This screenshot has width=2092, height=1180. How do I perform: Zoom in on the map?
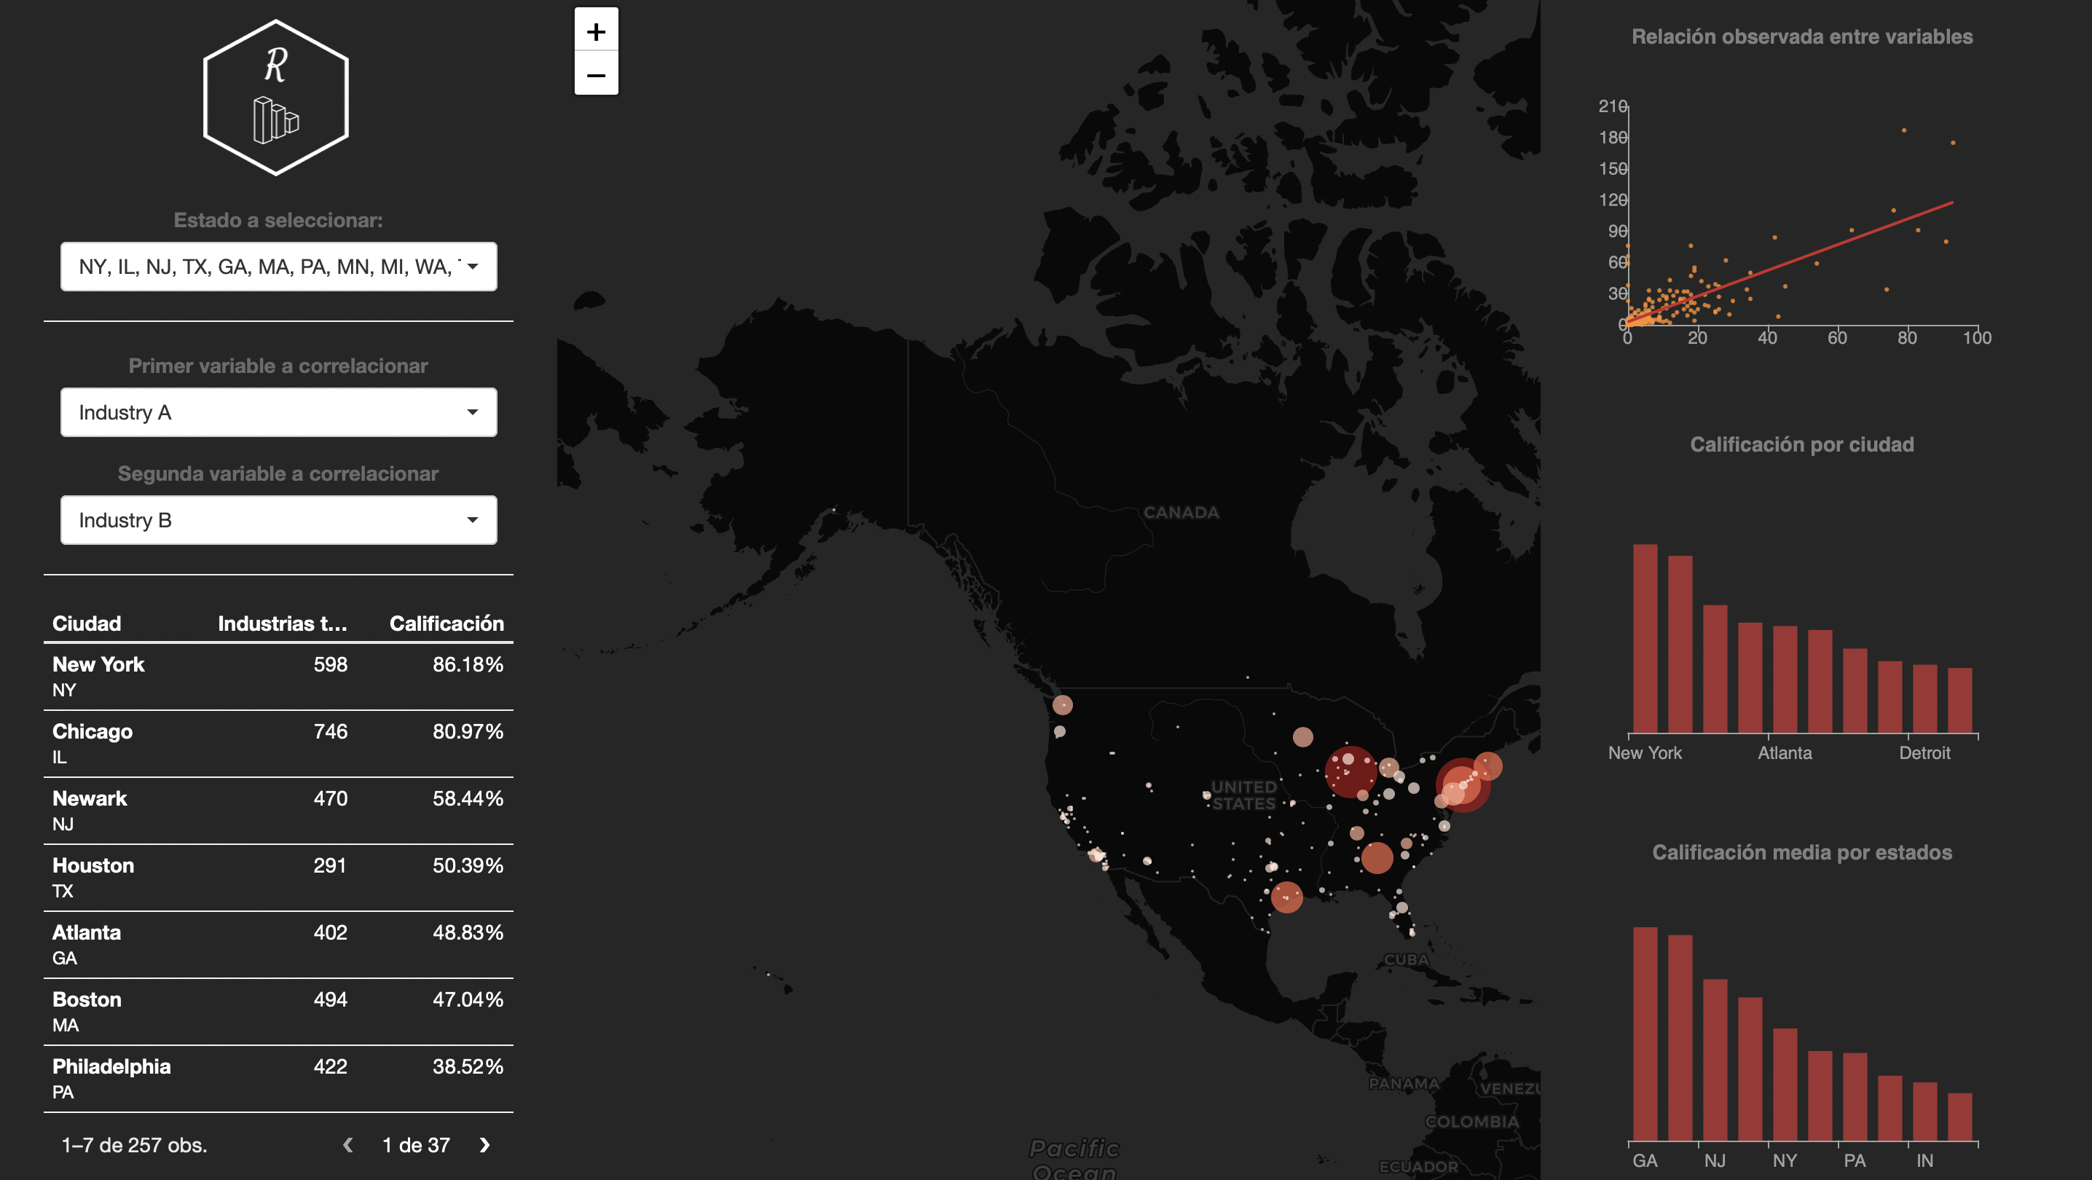click(596, 31)
